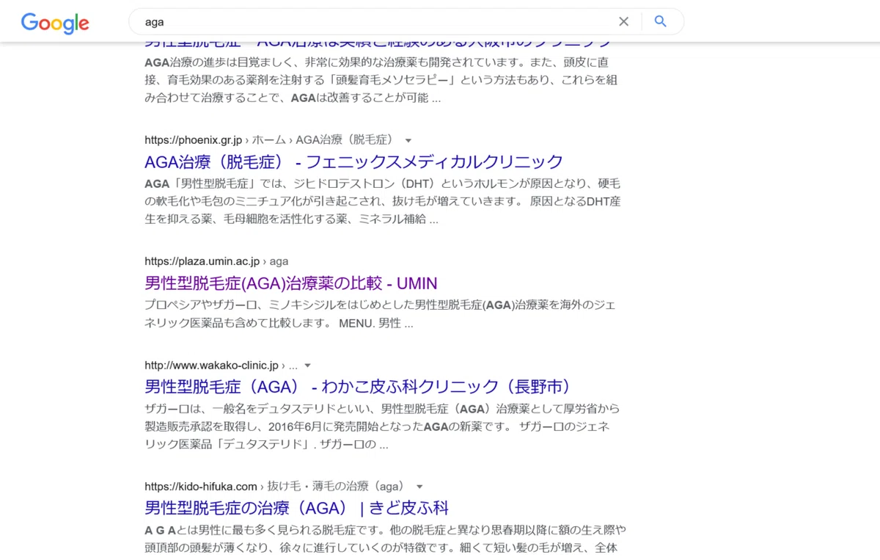Screen dimensions: 880x560
Task: Click snippet starting 'AGA「男性型脱毛症」では'
Action: pyautogui.click(x=382, y=201)
